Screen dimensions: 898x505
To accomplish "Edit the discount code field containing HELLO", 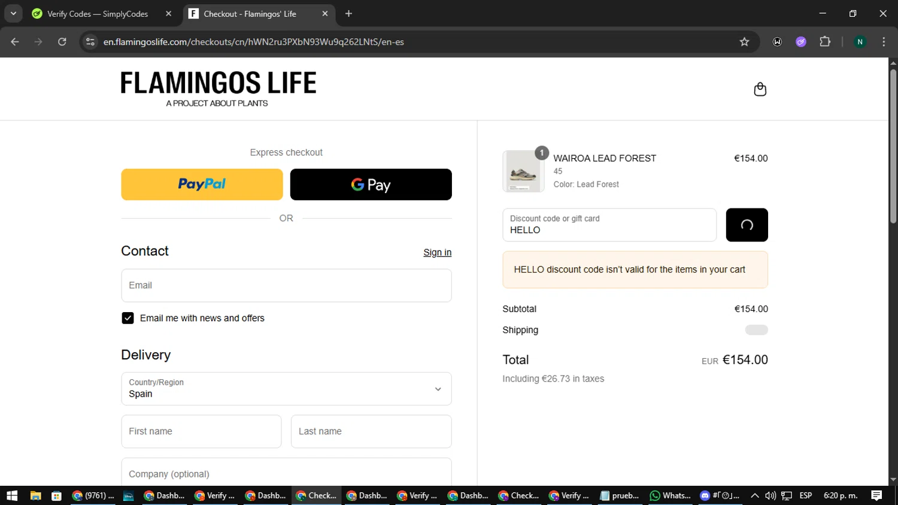I will (609, 225).
